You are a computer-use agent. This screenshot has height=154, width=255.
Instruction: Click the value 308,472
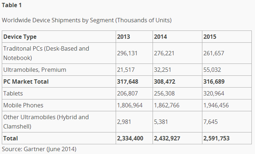point(165,82)
